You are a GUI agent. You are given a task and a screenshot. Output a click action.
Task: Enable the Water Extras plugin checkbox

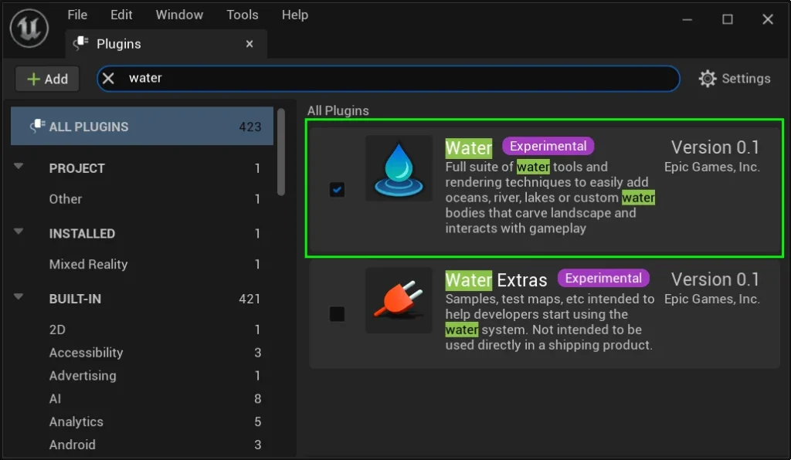pyautogui.click(x=337, y=314)
